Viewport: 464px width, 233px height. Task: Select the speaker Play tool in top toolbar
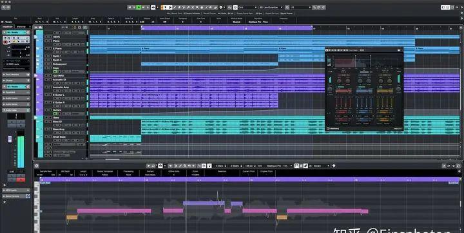tap(210, 7)
